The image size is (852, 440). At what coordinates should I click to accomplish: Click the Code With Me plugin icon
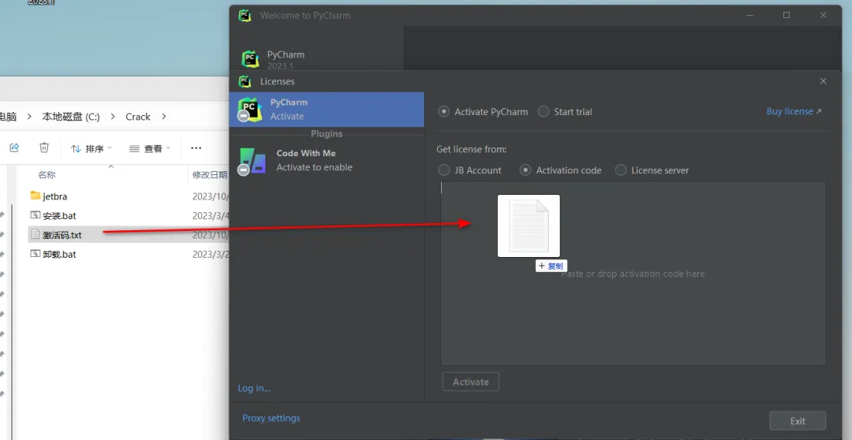(x=252, y=162)
